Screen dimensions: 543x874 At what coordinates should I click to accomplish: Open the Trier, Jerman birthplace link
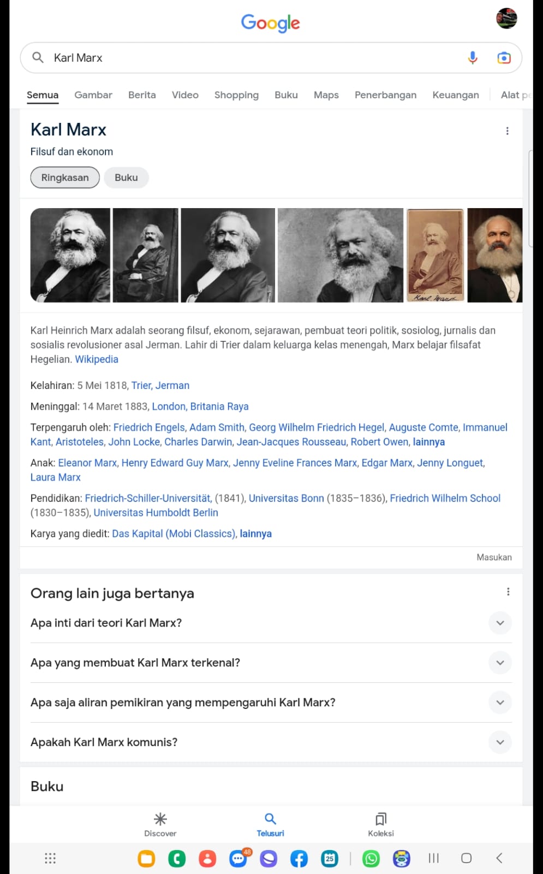160,386
